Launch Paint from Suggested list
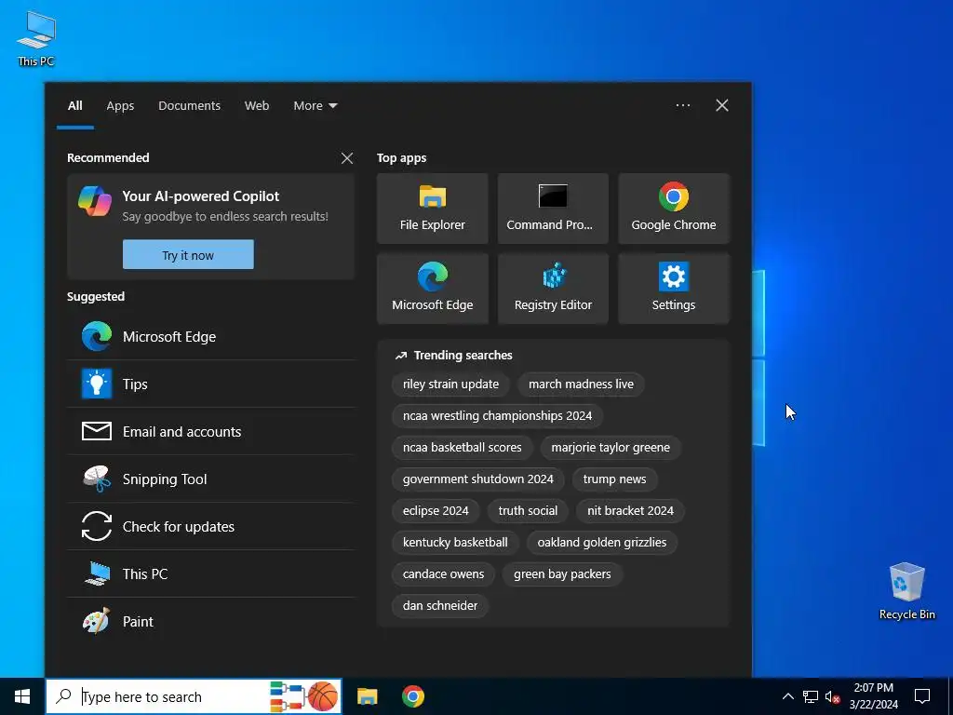The height and width of the screenshot is (715, 953). coord(211,621)
